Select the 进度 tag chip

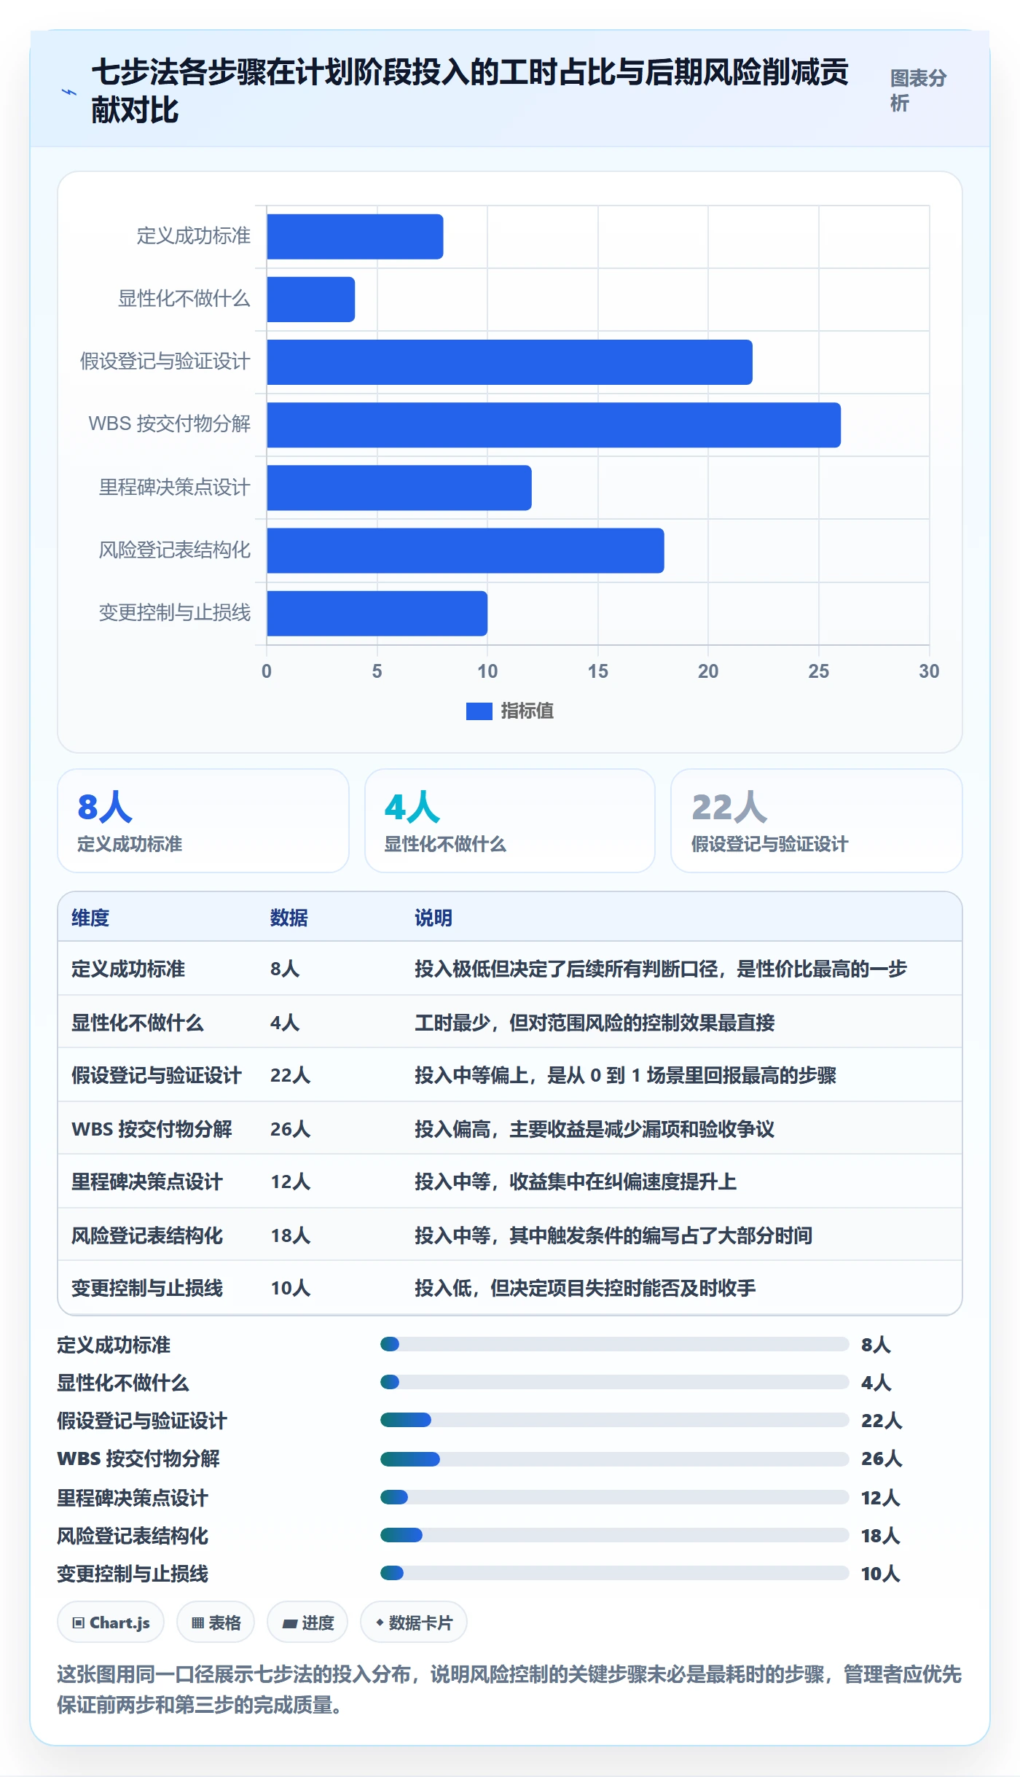307,1622
